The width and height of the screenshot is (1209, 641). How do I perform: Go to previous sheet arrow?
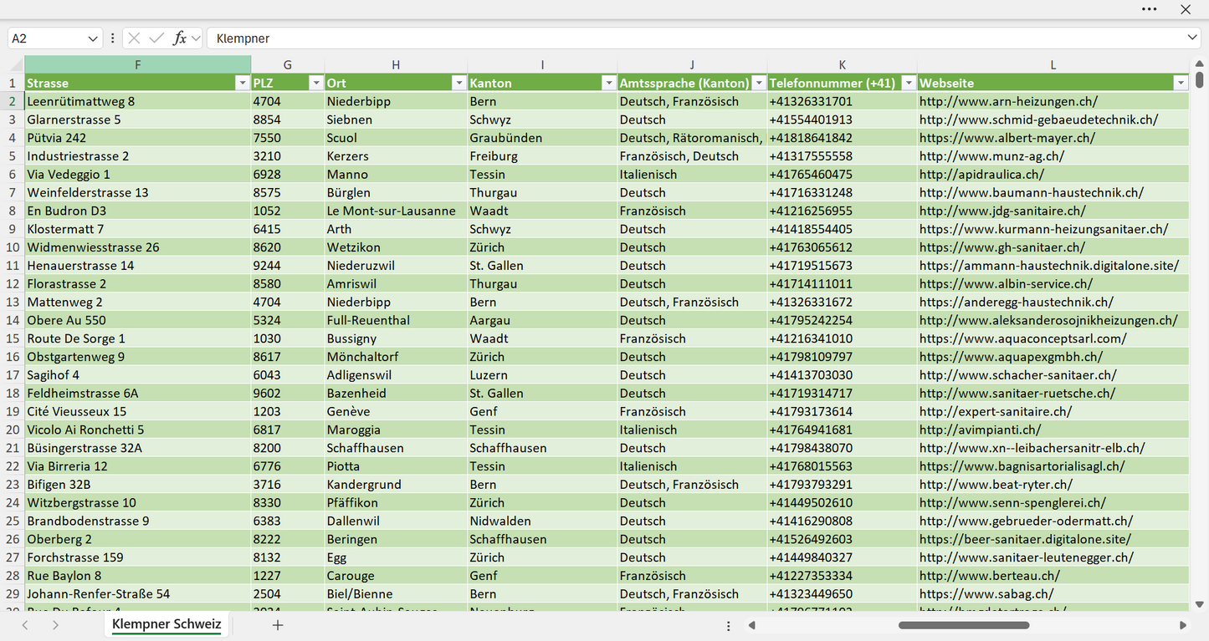(x=25, y=624)
